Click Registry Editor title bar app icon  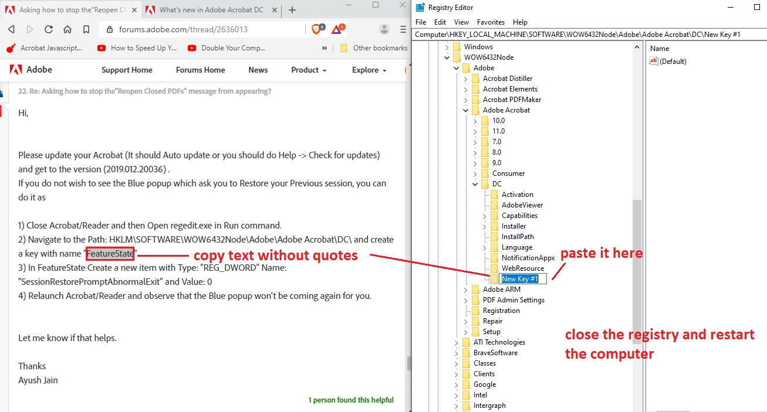420,7
